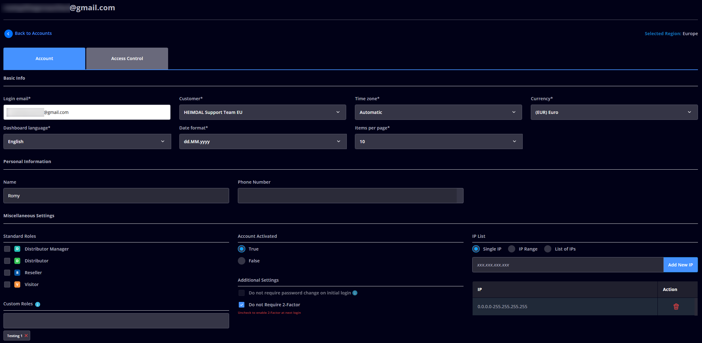Viewport: 702px width, 343px height.
Task: Delete the 0.0.0.0-255.255.255.255 IP entry
Action: point(676,307)
